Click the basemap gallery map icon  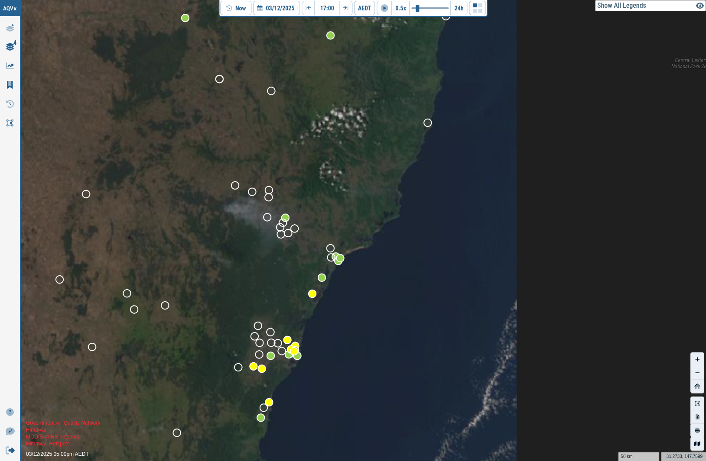pyautogui.click(x=697, y=444)
